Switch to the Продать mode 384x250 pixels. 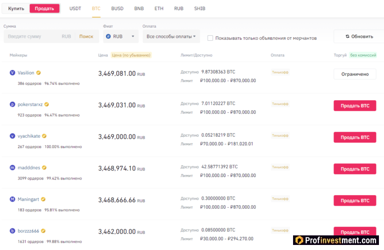pyautogui.click(x=44, y=9)
